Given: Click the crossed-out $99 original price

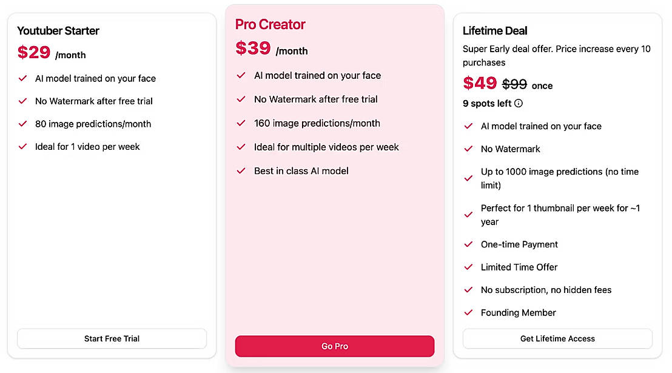Looking at the screenshot, I should pyautogui.click(x=514, y=84).
